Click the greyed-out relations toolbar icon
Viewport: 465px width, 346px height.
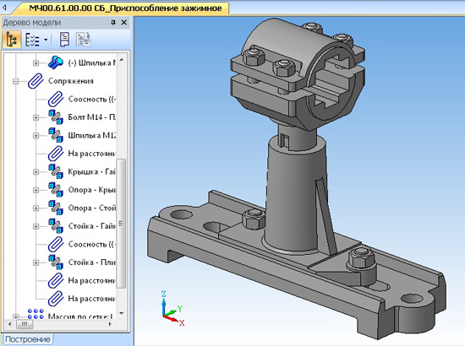[84, 40]
